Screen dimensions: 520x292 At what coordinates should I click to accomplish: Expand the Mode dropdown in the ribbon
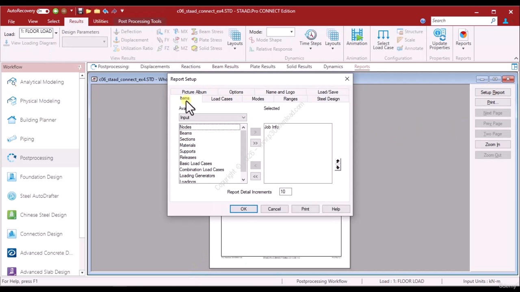pos(280,32)
